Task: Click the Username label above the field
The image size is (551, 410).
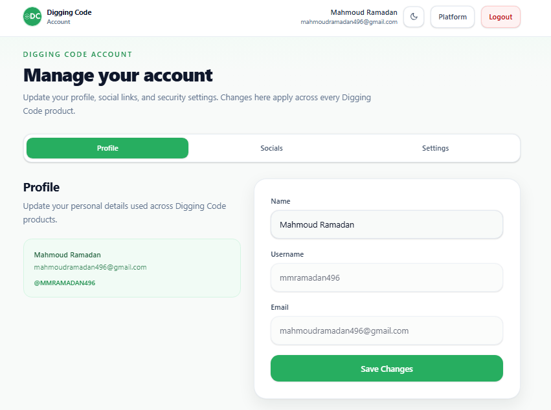Action: (x=287, y=254)
